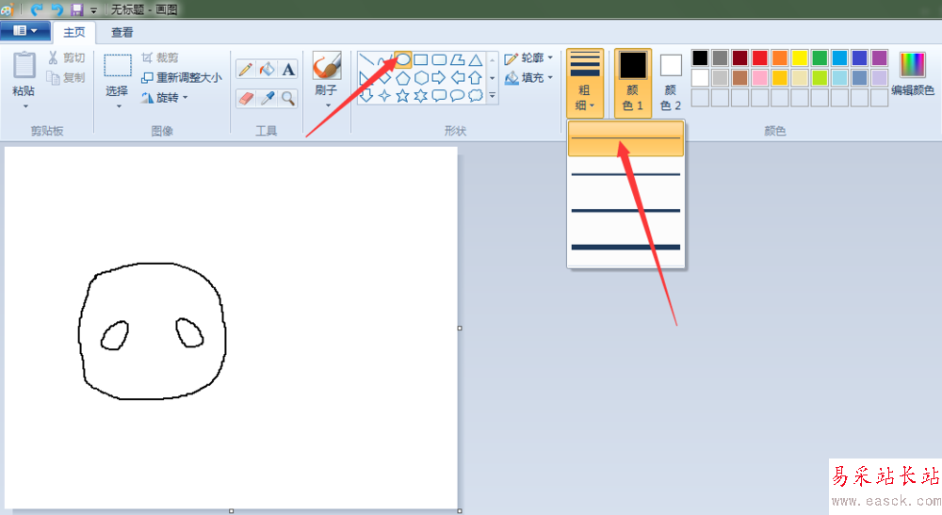
Task: Click the Undo arrow in title bar
Action: (36, 9)
